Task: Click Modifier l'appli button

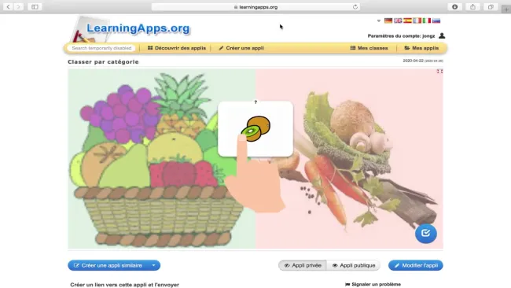Action: [x=416, y=265]
